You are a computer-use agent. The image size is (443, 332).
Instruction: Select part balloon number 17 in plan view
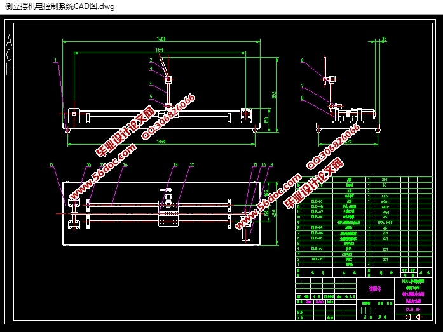(51, 164)
